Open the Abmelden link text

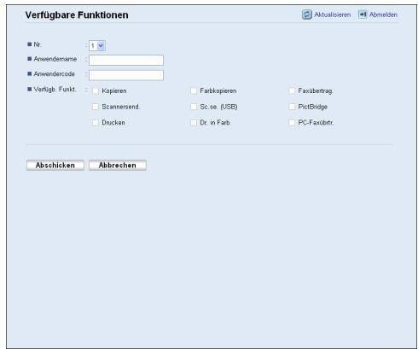pyautogui.click(x=383, y=15)
